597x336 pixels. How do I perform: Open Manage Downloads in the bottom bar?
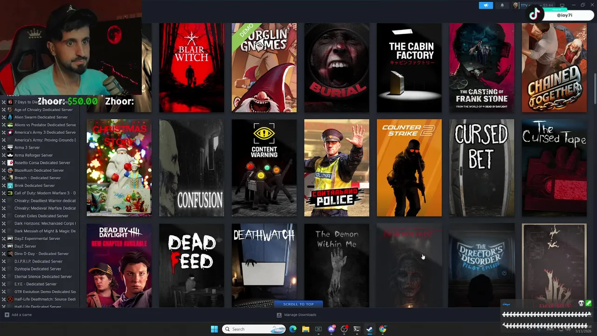297,315
